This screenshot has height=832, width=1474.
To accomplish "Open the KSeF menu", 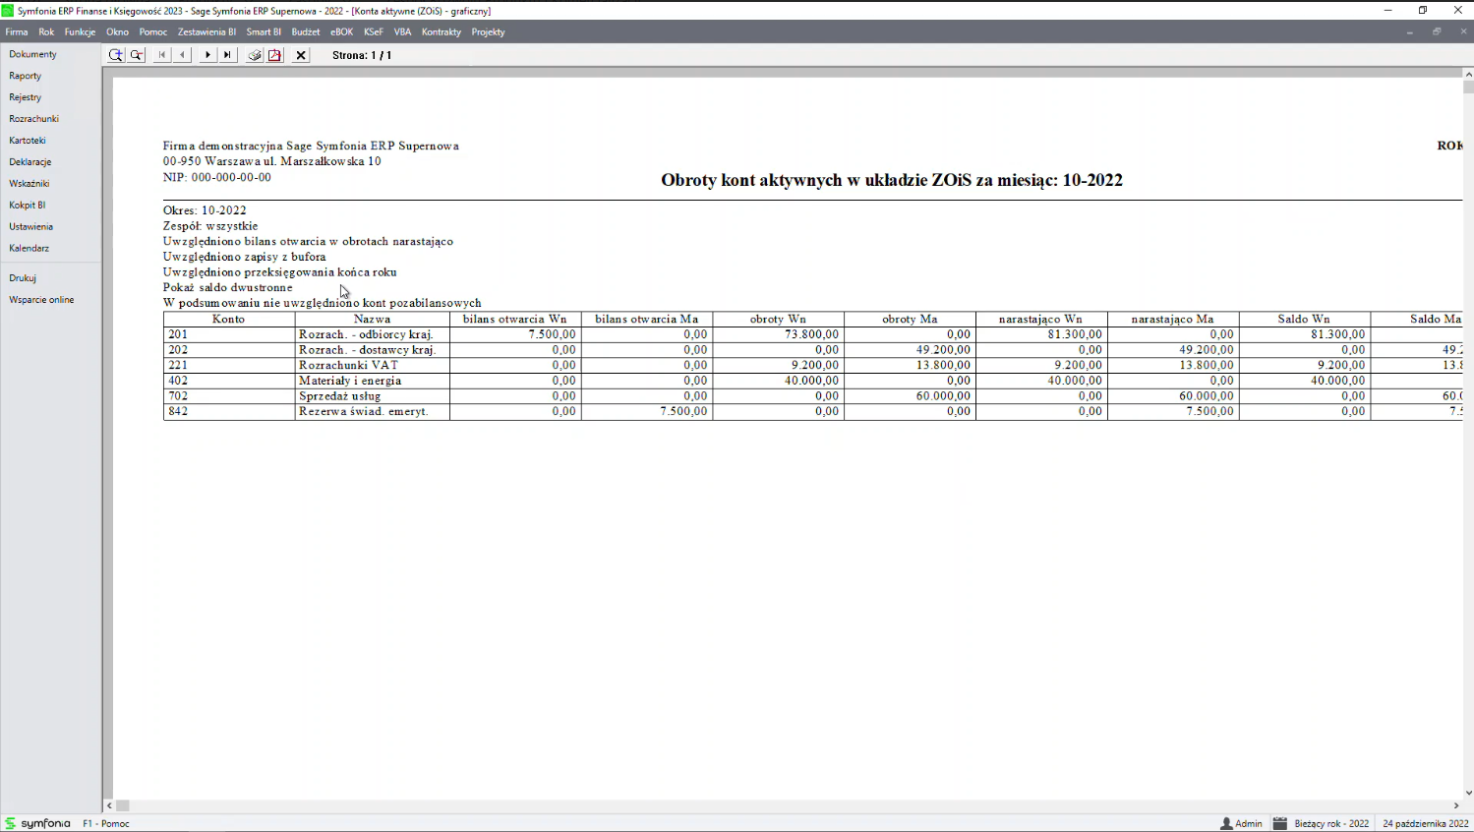I will click(374, 31).
